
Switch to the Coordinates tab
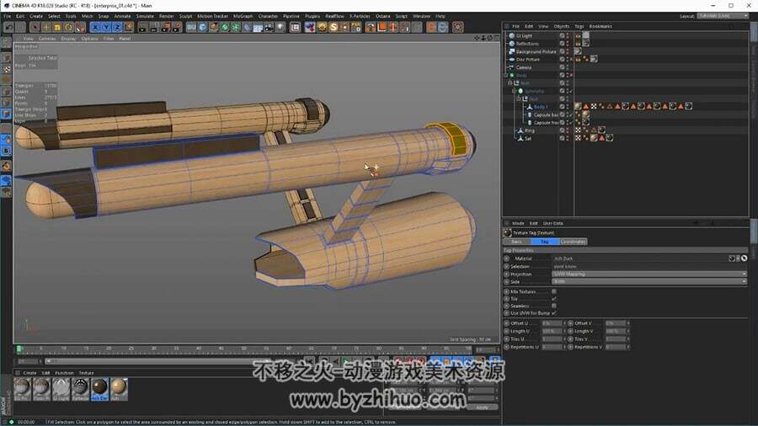(574, 242)
